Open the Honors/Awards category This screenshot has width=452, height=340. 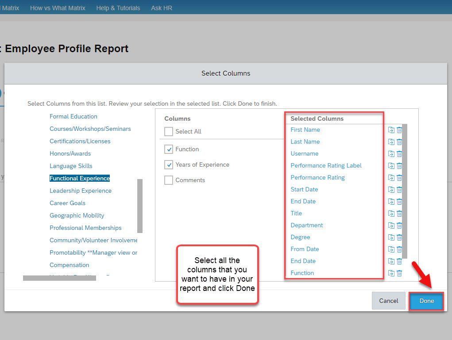(x=70, y=153)
